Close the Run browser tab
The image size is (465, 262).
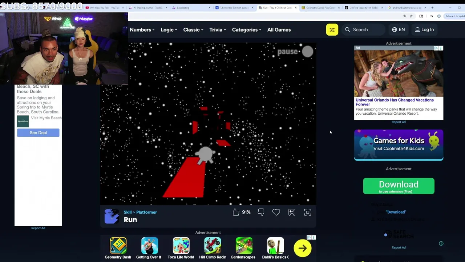point(296,8)
